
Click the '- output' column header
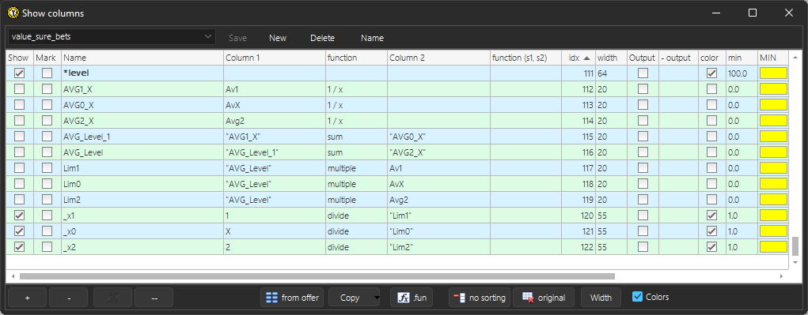coord(678,58)
